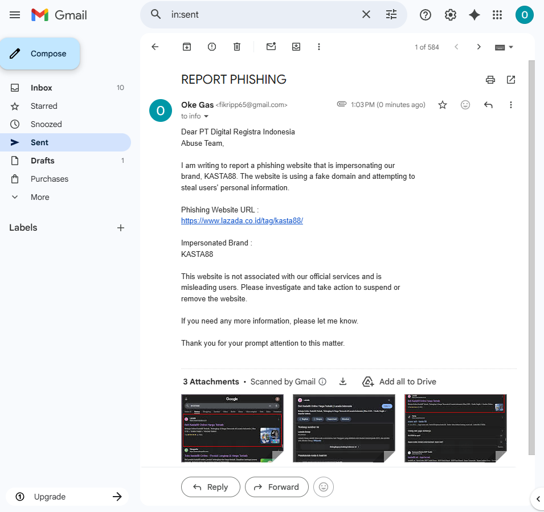Click the search magnifier icon
The height and width of the screenshot is (512, 544).
tap(156, 15)
